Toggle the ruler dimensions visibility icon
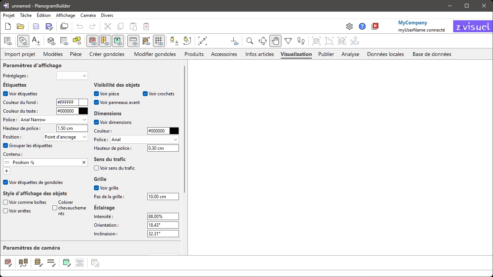493x277 pixels. 133,41
